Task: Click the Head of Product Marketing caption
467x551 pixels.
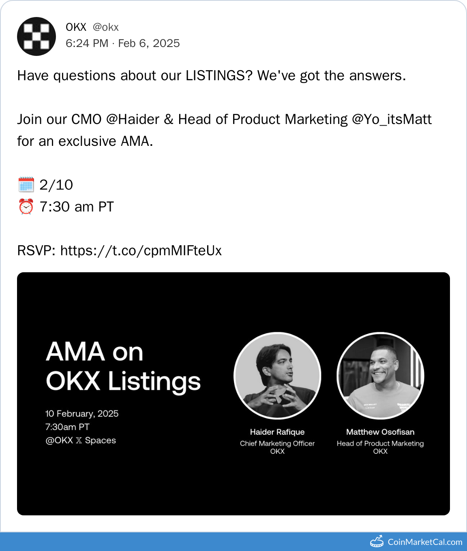Action: pos(380,444)
